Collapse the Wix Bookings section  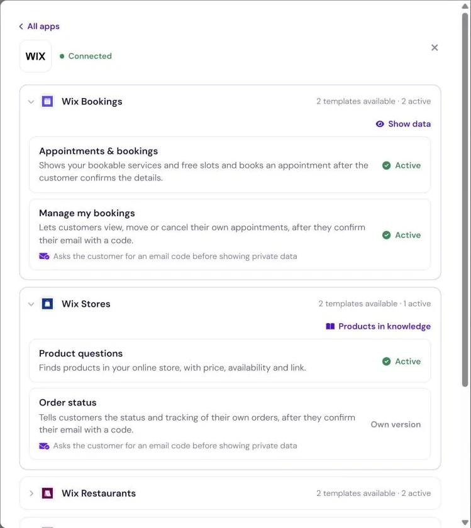(x=31, y=101)
